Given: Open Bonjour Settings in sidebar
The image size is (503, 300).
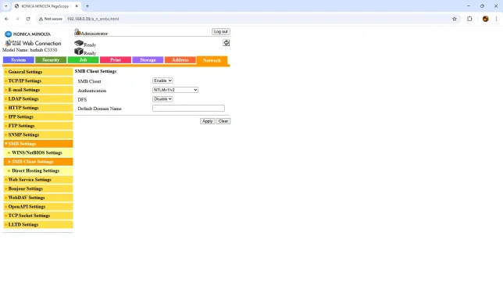Looking at the screenshot, I should (38, 188).
